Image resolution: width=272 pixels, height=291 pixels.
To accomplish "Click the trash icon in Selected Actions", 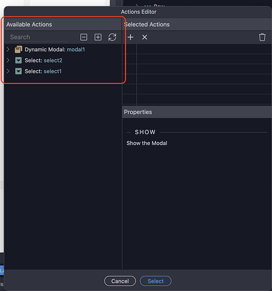I will [x=262, y=37].
